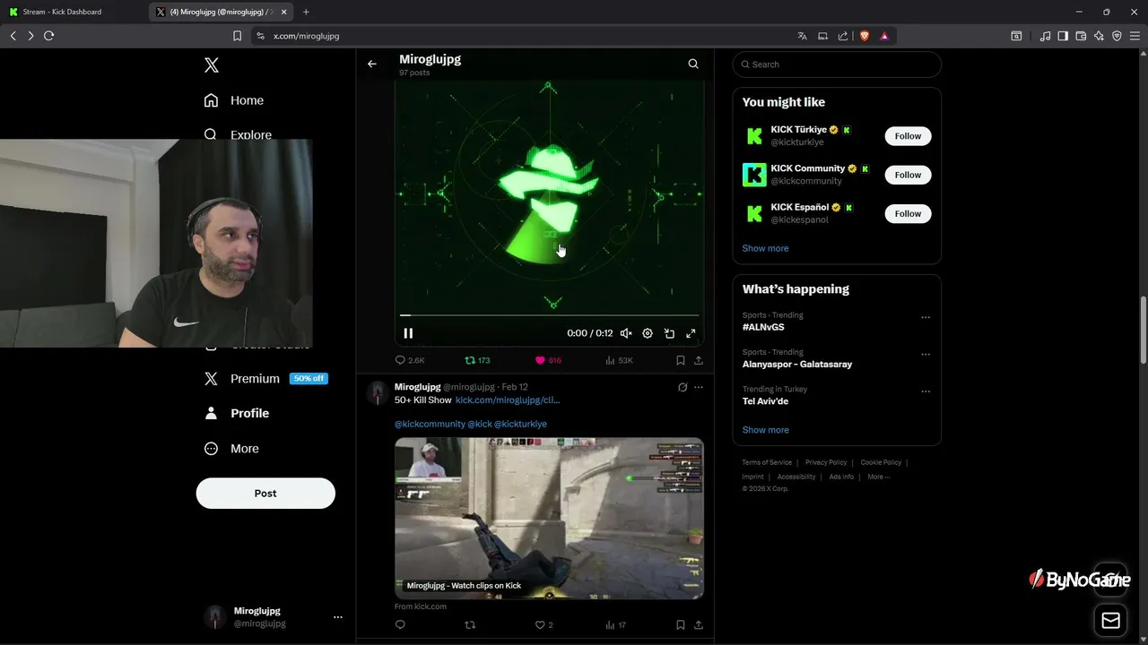This screenshot has width=1148, height=645.
Task: Open the Kick clip video thumbnail
Action: 549,518
